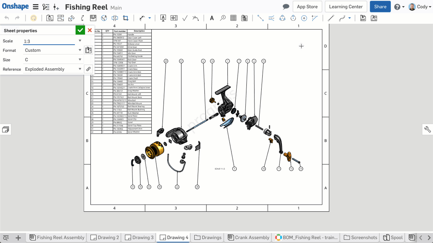Open the Format dropdown showing Custom
Viewport: 433px width, 243px height.
pyautogui.click(x=80, y=50)
